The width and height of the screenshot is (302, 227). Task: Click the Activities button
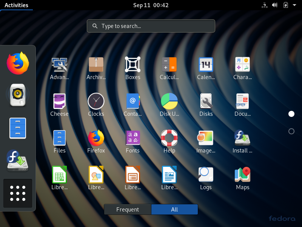[x=16, y=5]
